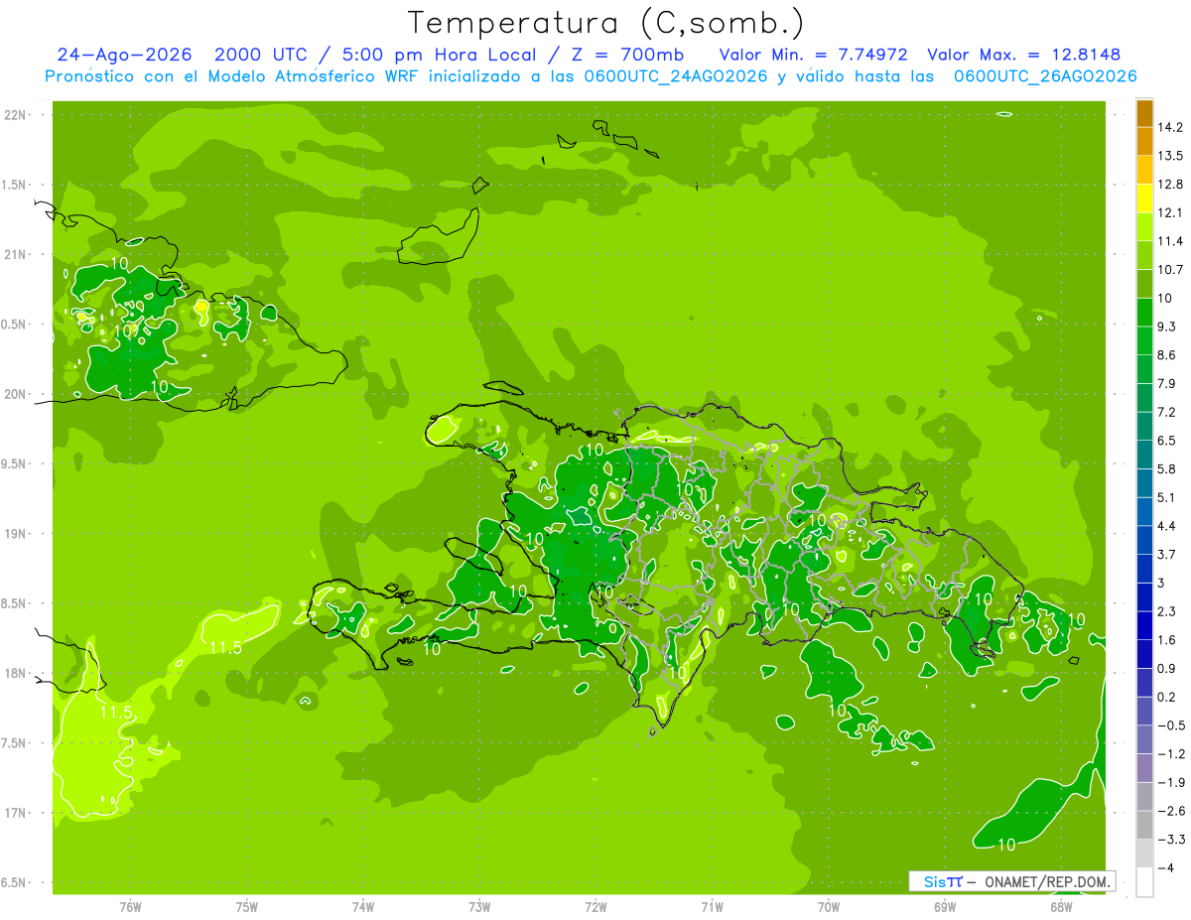The height and width of the screenshot is (920, 1191).
Task: Pick the orange swatch between 13.5 and 14.2
Action: [1144, 141]
